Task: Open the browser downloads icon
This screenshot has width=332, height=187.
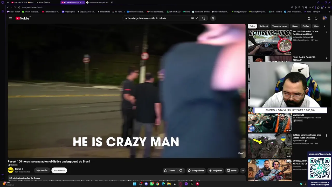Action: (x=325, y=8)
